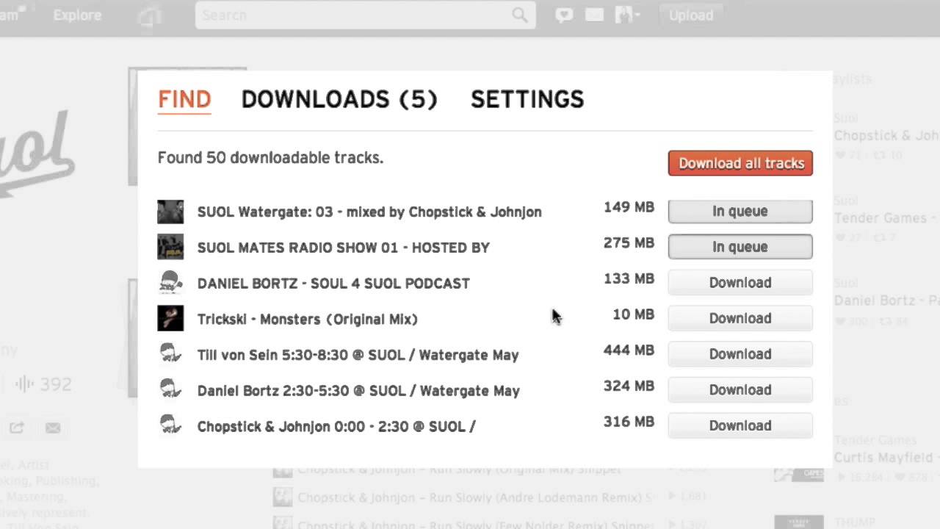Select title Daniel Bortz 2:30-5:30 @ SUOL
The width and height of the screenshot is (940, 529).
tap(358, 391)
